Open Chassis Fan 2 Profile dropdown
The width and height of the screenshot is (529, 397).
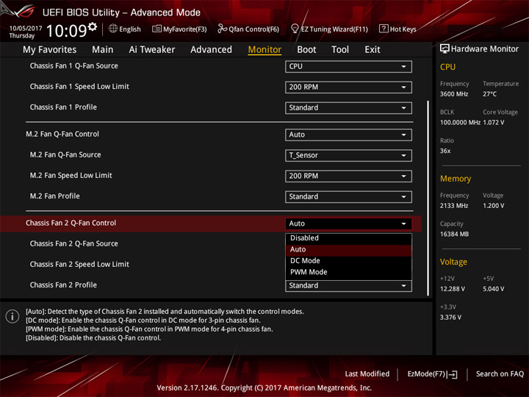point(348,285)
